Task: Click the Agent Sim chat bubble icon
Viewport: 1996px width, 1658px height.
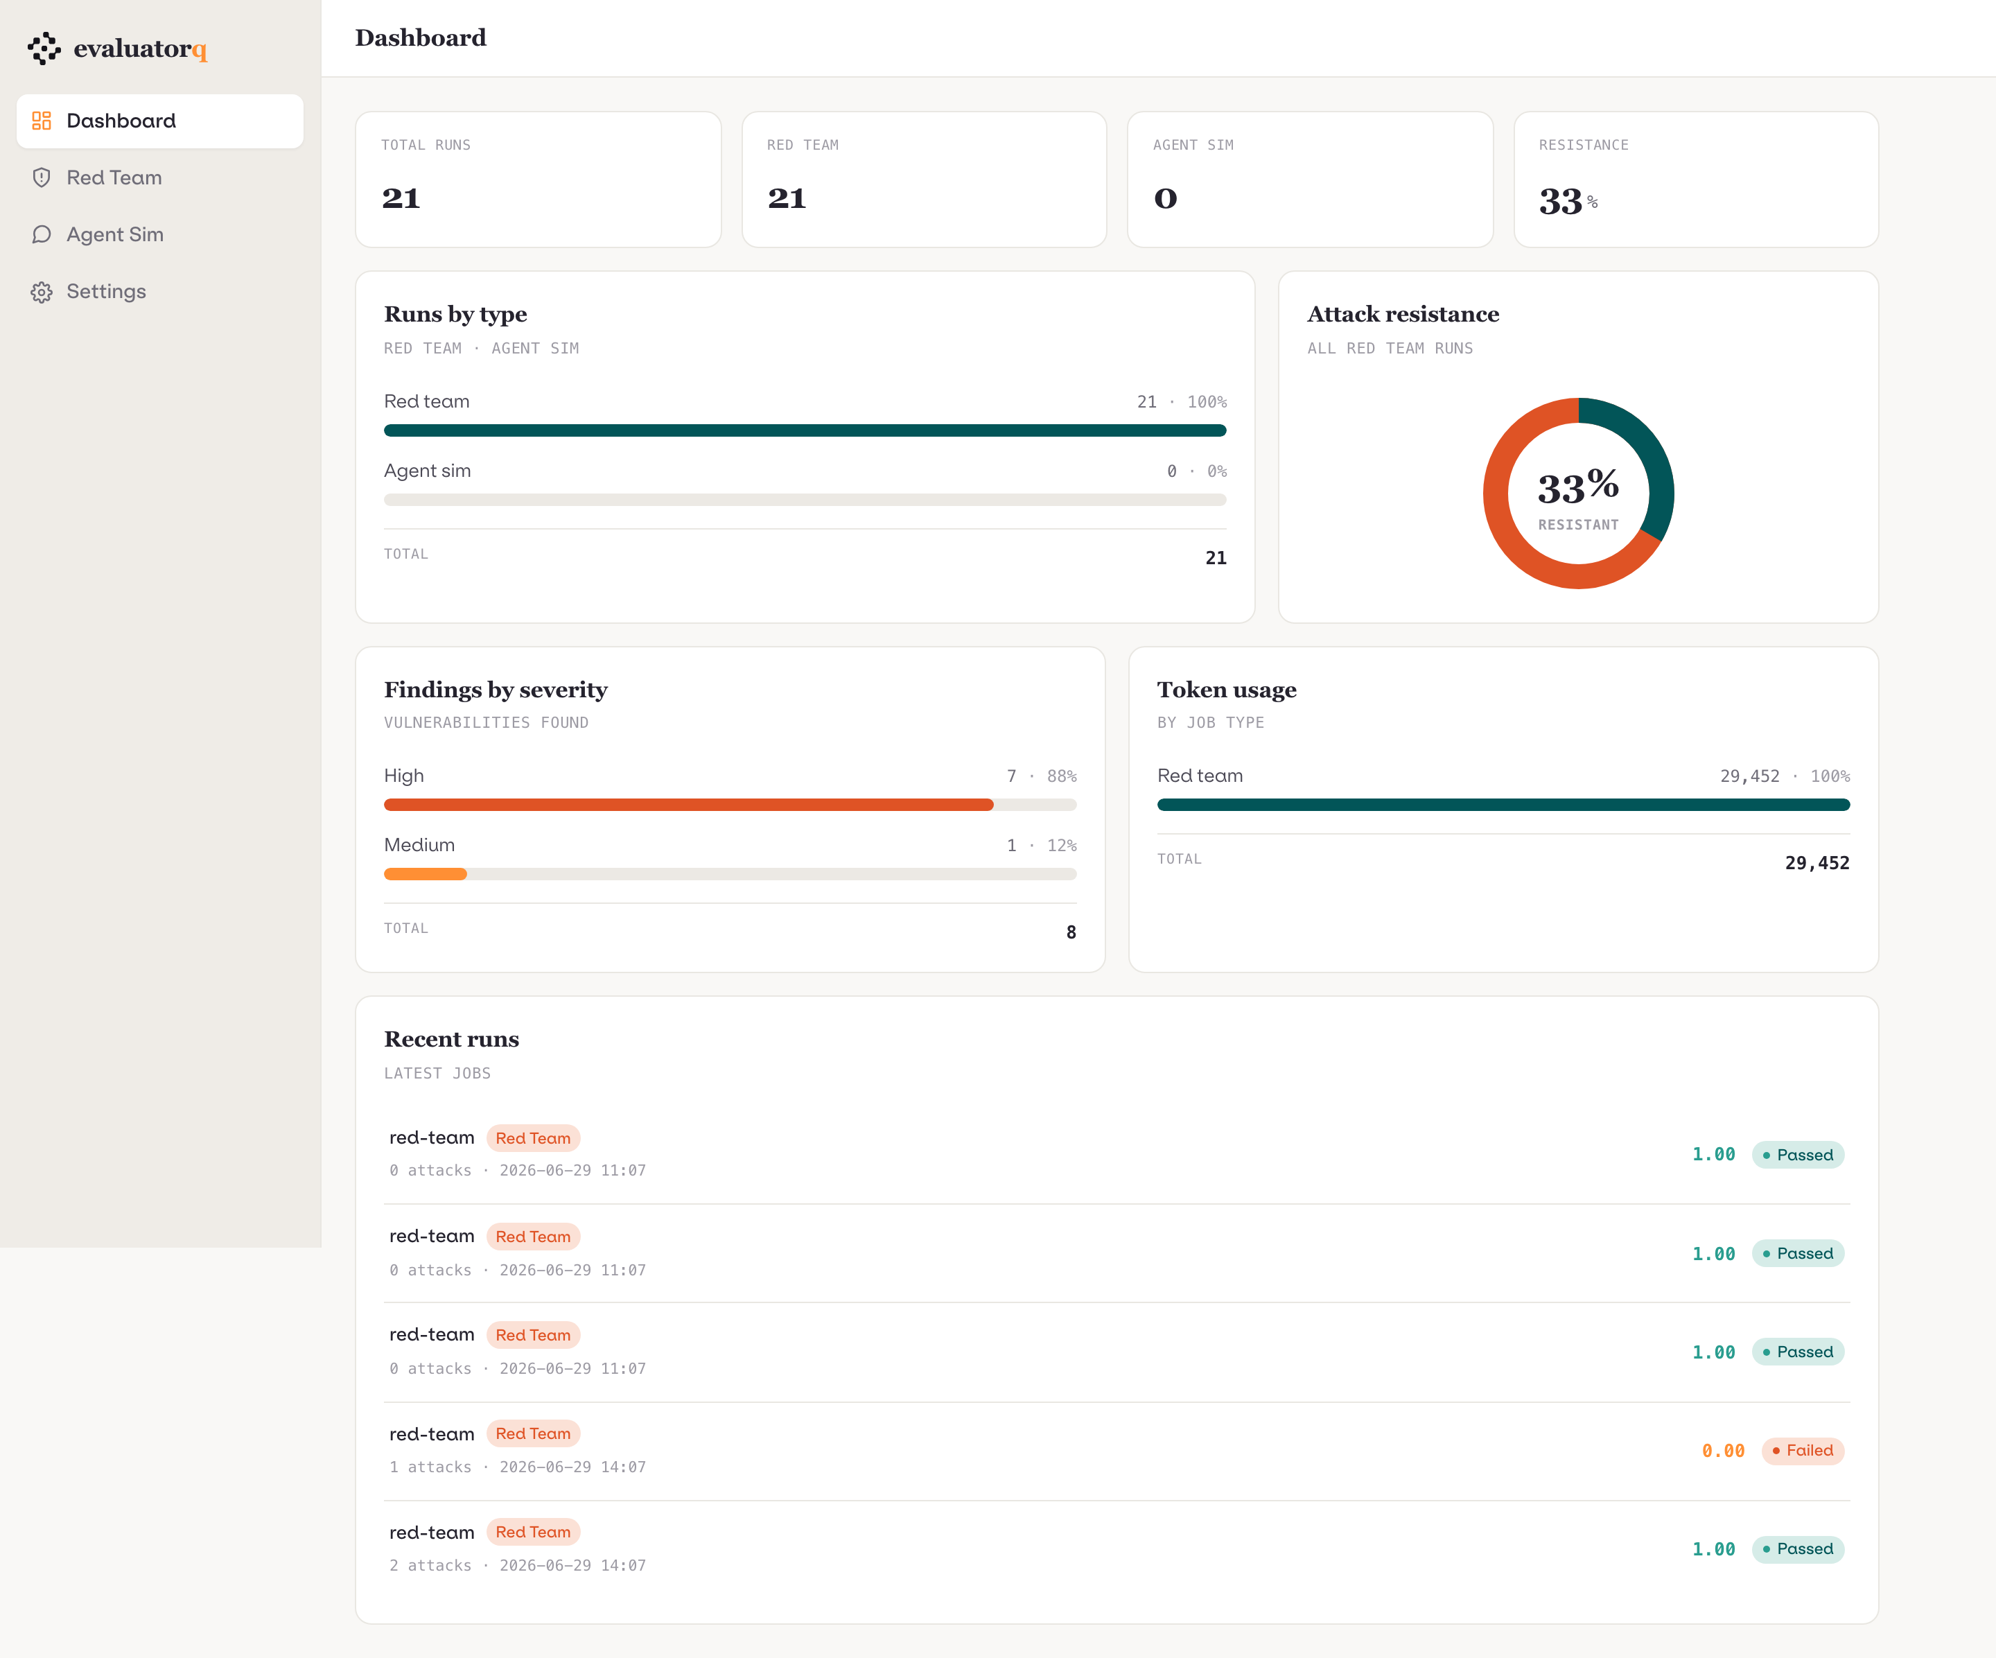Action: (42, 235)
